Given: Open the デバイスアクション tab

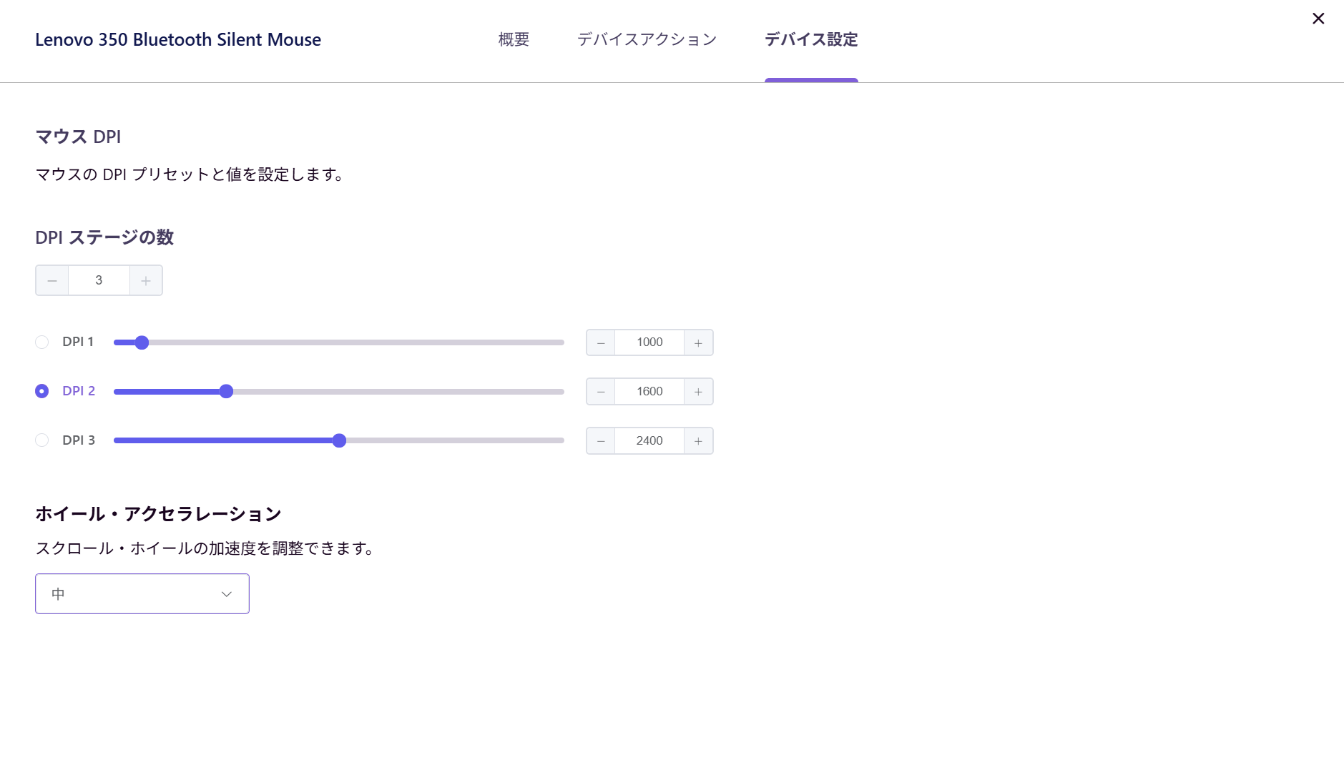Looking at the screenshot, I should point(647,39).
